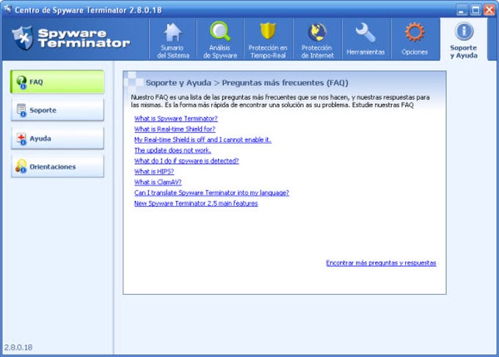Open "The update does not work." link
Screen dimensions: 499x357
172,150
